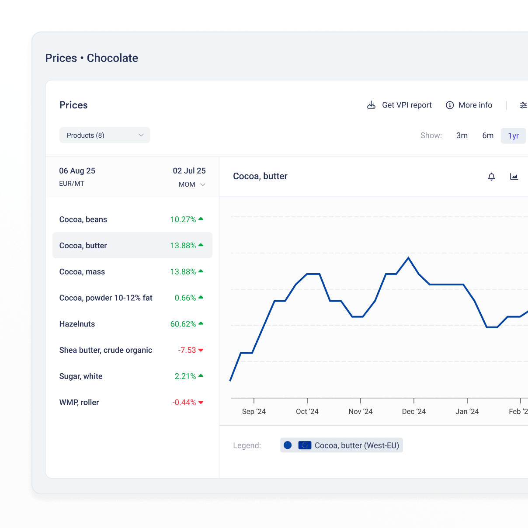The width and height of the screenshot is (528, 528).
Task: Select the Cocoa, mass price row
Action: pyautogui.click(x=132, y=272)
